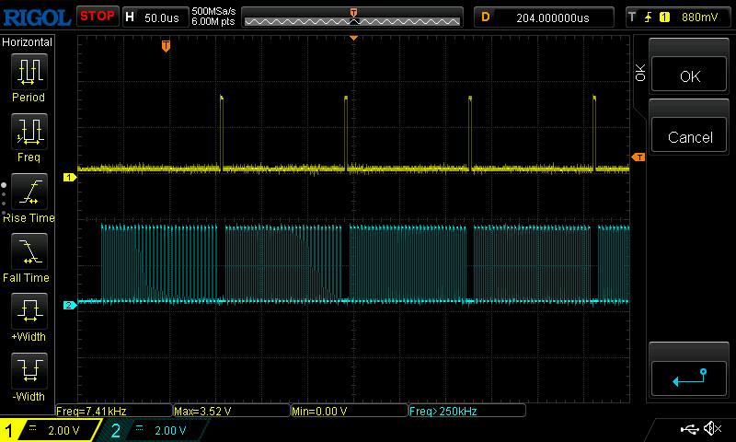This screenshot has width=736, height=442.
Task: Click the yellow Freq=7.41kHz measurement
Action: [x=91, y=411]
